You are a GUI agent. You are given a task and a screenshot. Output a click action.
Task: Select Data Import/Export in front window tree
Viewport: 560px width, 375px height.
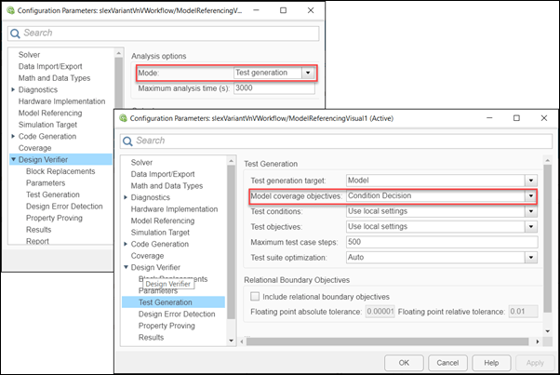(x=163, y=174)
